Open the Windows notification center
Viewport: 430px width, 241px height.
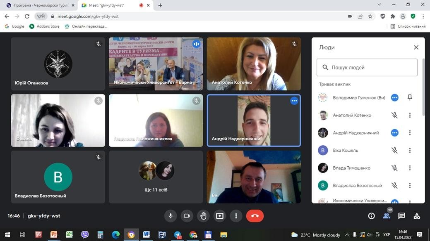tap(420, 234)
